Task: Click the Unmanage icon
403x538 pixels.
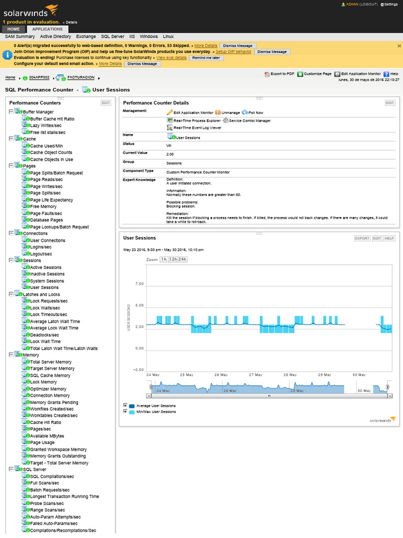Action: 218,112
